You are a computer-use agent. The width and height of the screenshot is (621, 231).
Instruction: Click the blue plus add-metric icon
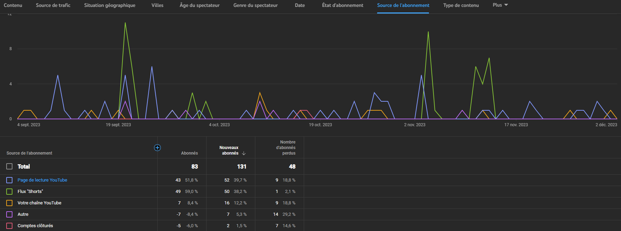(x=157, y=148)
